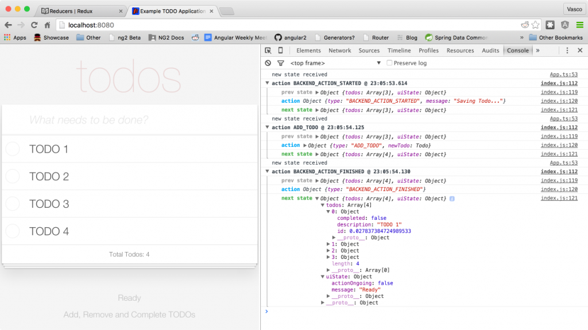Expand the 1: Object node

(x=328, y=244)
